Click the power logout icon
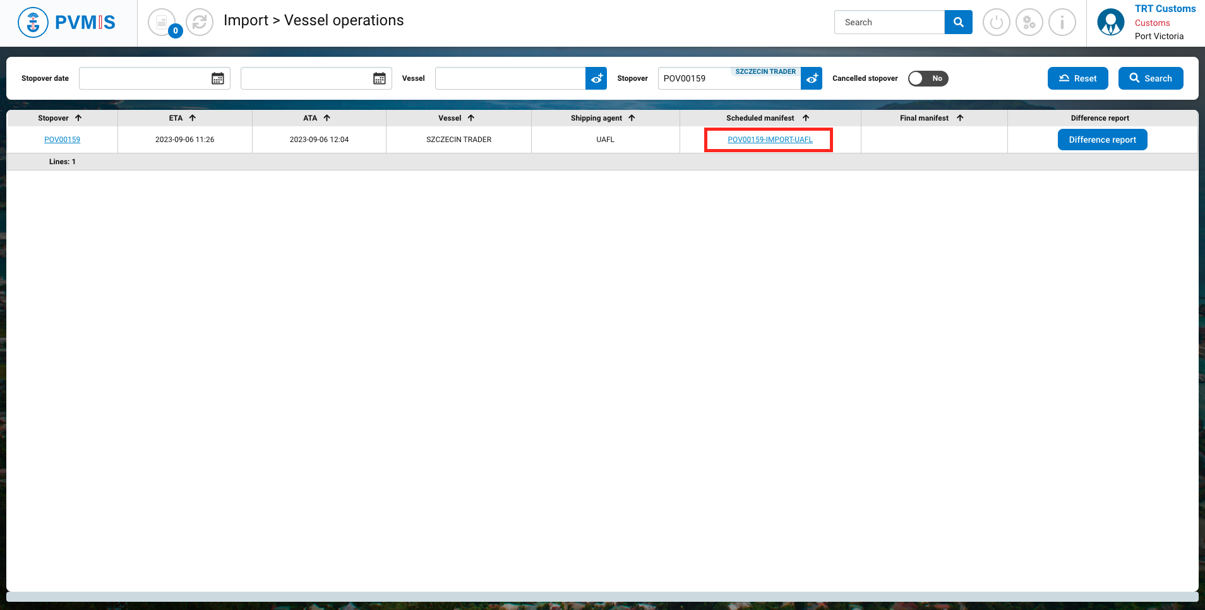 996,23
